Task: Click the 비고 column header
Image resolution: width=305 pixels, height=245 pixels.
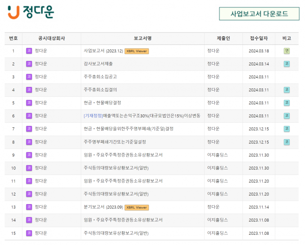Action: coord(287,38)
